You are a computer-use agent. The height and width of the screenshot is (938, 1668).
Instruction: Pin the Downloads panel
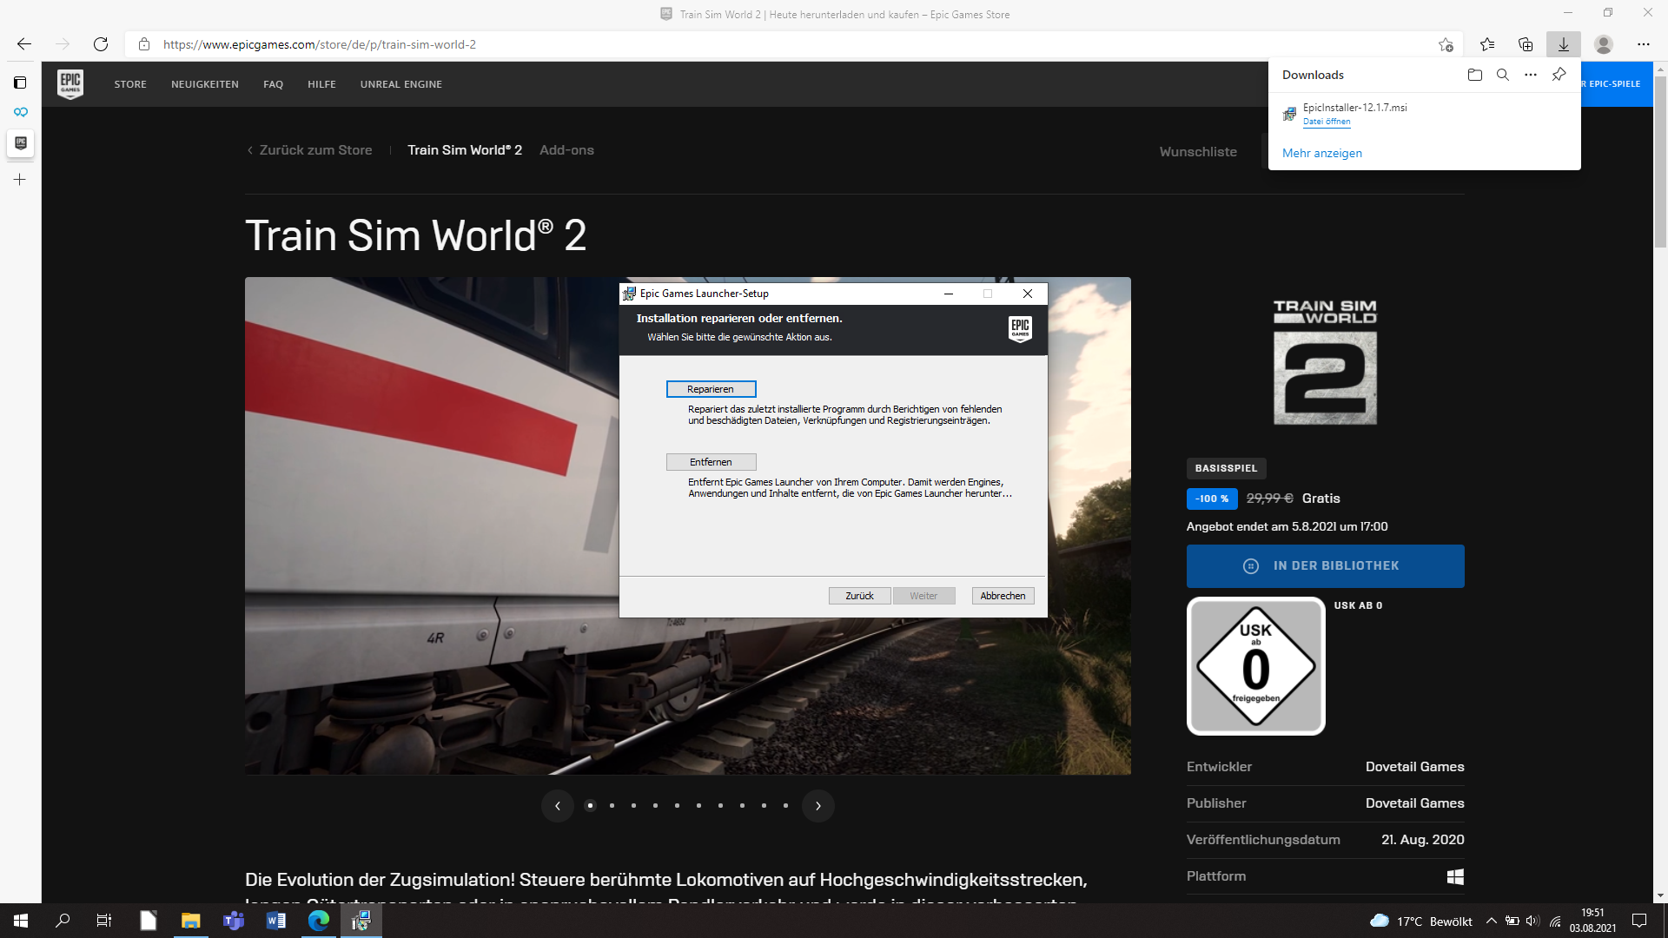point(1559,75)
